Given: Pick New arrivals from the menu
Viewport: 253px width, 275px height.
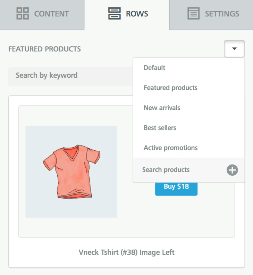Looking at the screenshot, I should tap(162, 108).
